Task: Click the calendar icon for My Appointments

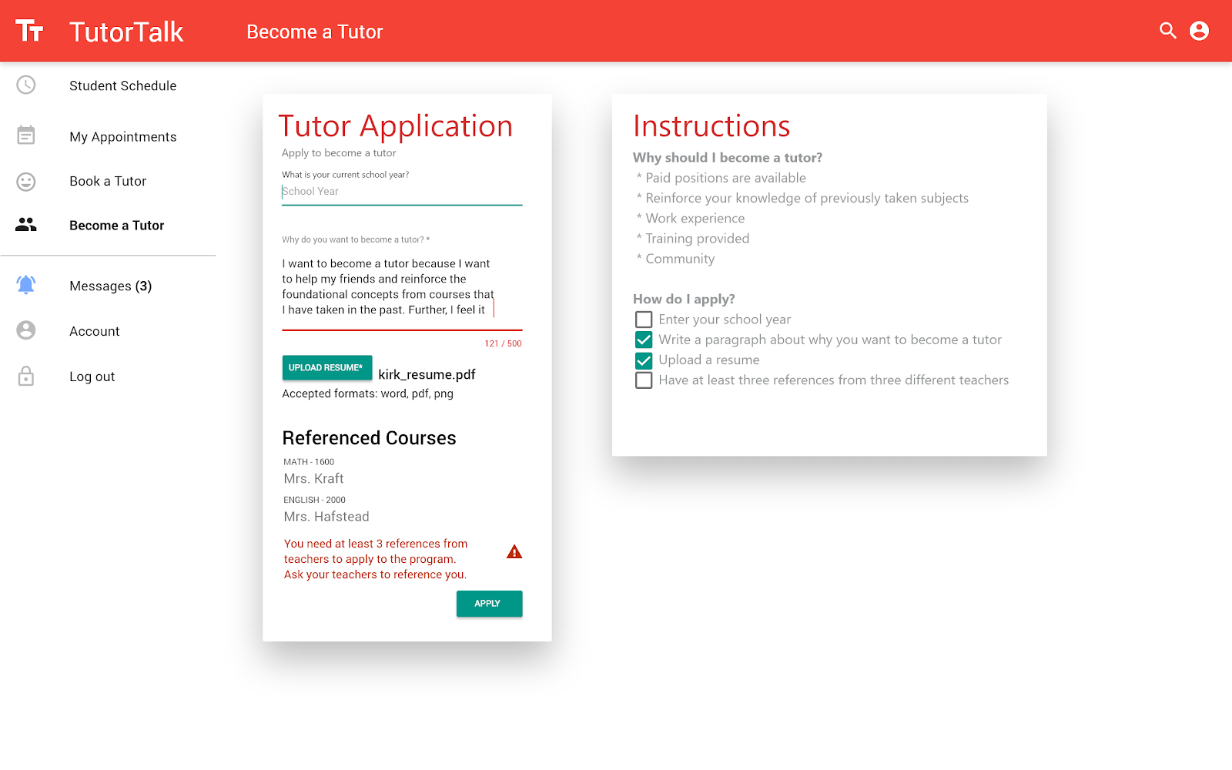Action: (26, 136)
